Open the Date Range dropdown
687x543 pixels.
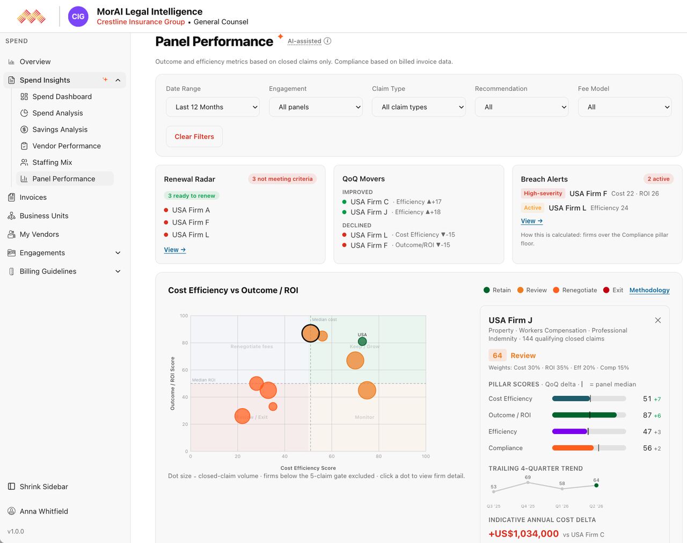213,107
